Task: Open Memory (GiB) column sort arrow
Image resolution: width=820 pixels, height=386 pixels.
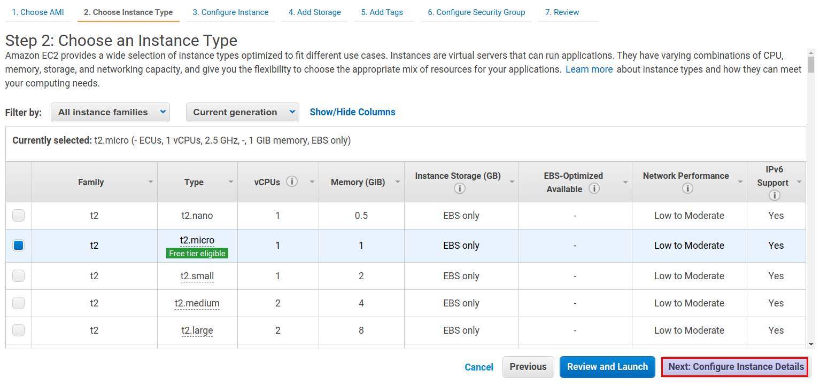Action: coord(398,182)
